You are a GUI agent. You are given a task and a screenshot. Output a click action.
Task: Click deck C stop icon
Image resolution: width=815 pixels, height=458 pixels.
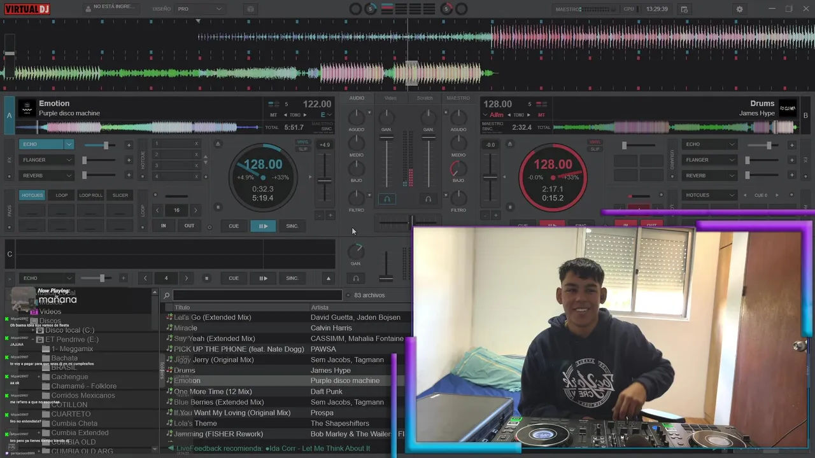click(x=206, y=278)
